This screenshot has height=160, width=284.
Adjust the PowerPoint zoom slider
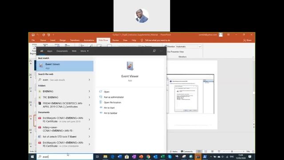(x=232, y=152)
